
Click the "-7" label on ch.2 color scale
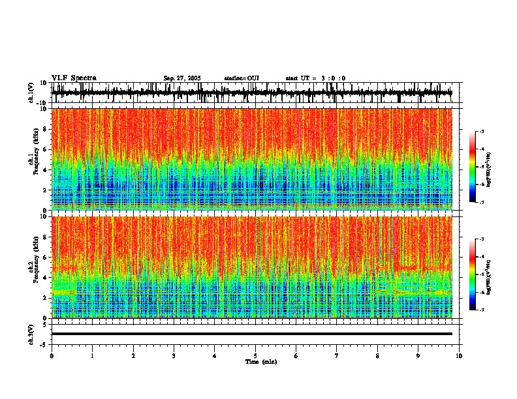click(x=482, y=310)
